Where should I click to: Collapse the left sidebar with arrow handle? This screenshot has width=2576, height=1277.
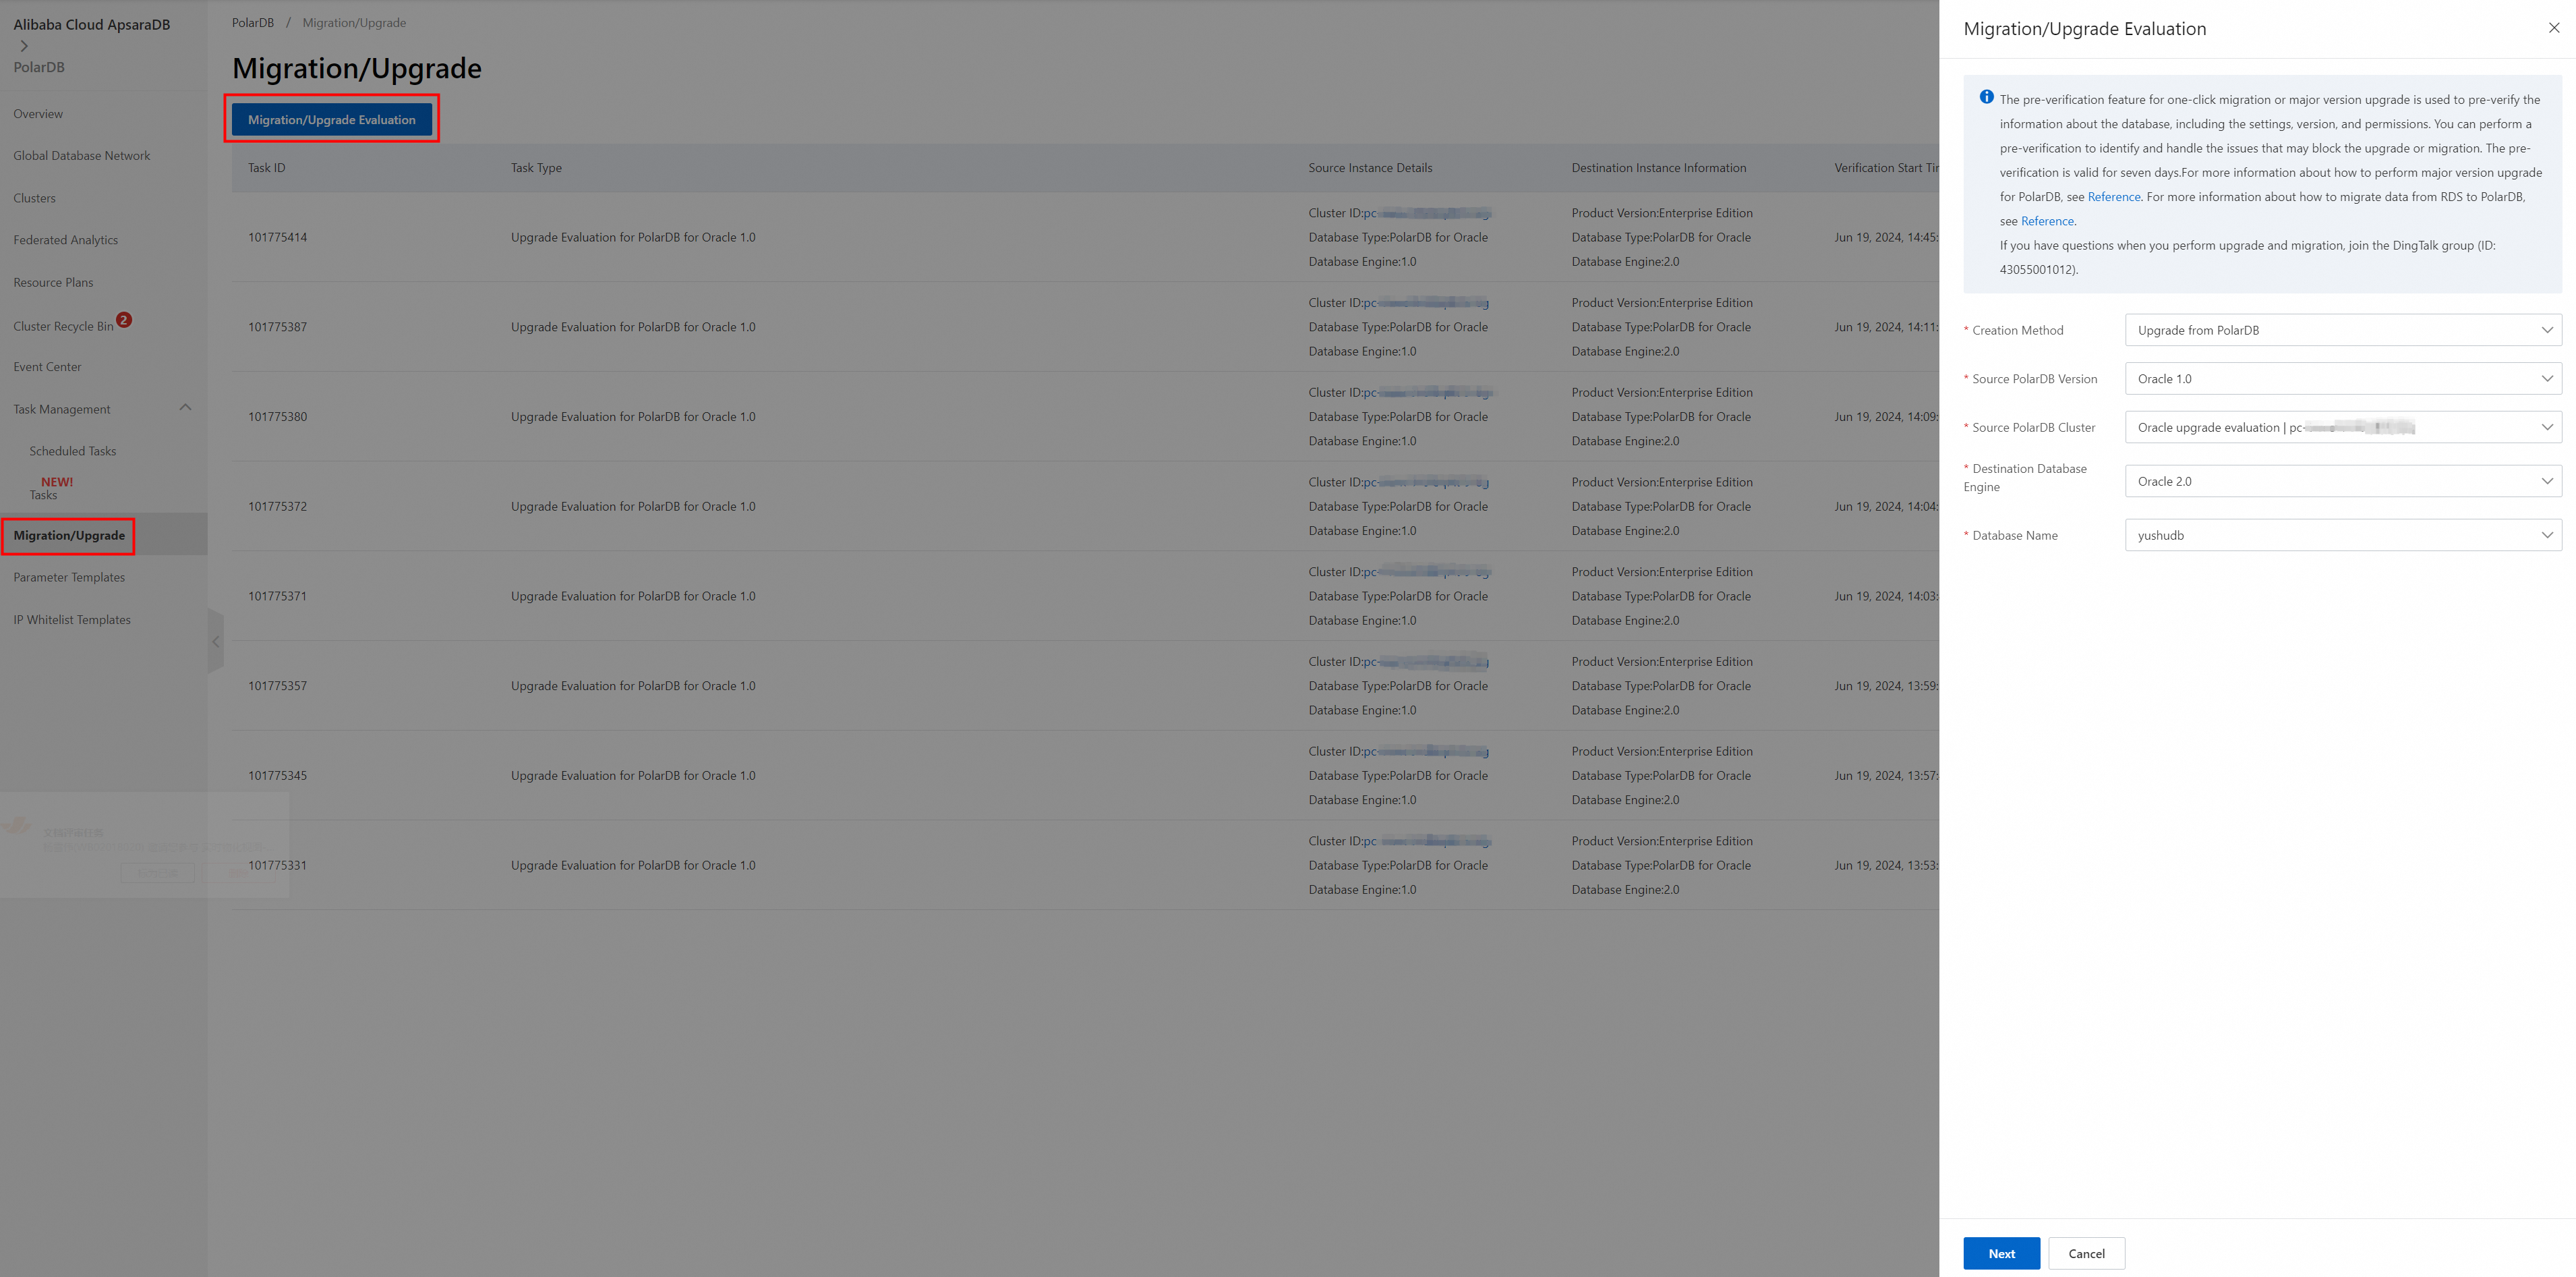[x=215, y=642]
